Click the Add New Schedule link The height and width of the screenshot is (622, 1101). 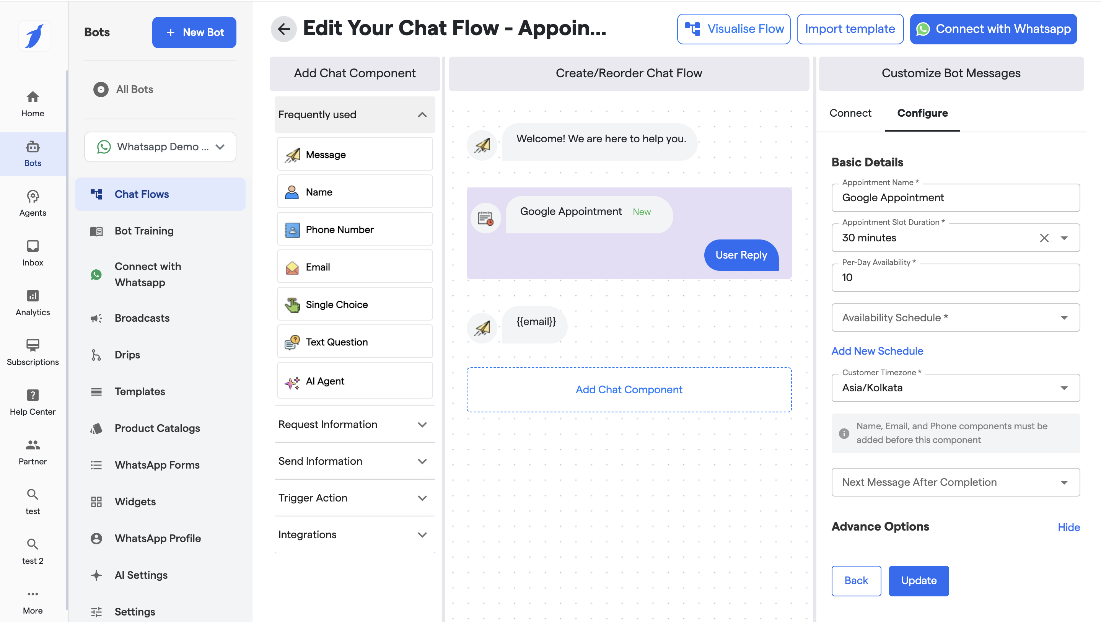pyautogui.click(x=877, y=351)
